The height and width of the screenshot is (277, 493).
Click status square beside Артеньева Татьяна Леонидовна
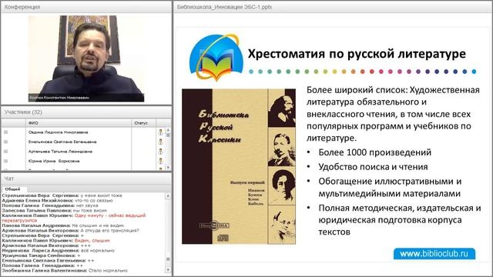tap(5, 152)
